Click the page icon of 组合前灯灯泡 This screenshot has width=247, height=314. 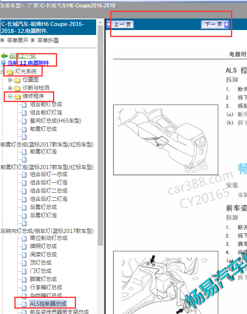coord(24,113)
